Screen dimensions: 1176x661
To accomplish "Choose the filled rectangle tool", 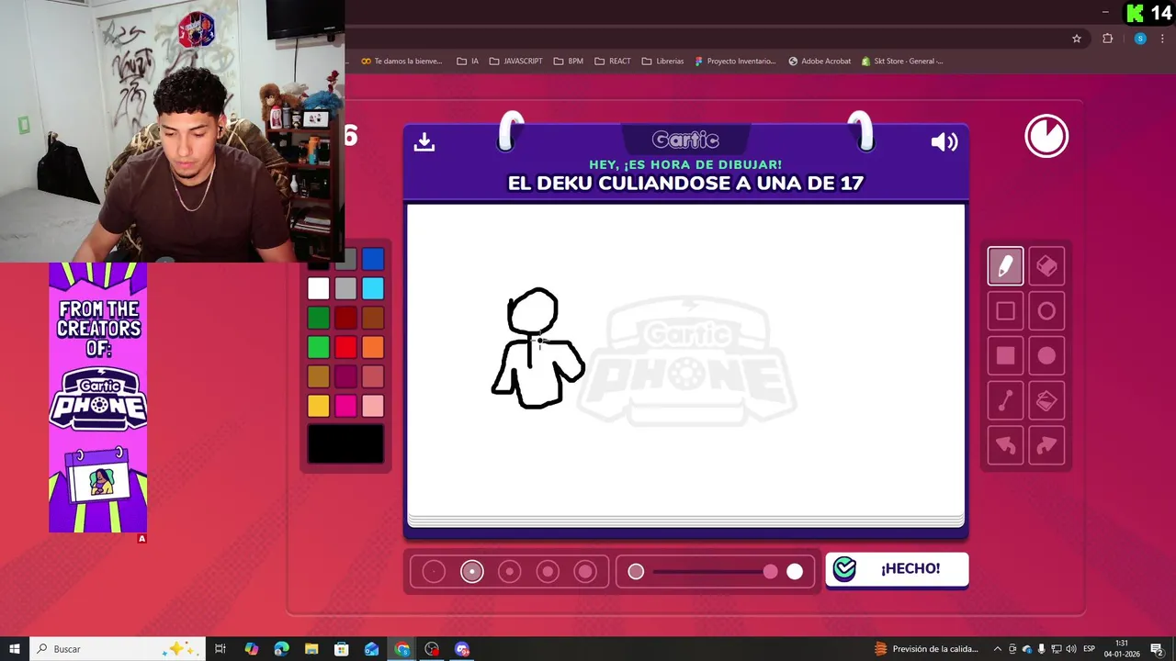I will [x=1005, y=356].
